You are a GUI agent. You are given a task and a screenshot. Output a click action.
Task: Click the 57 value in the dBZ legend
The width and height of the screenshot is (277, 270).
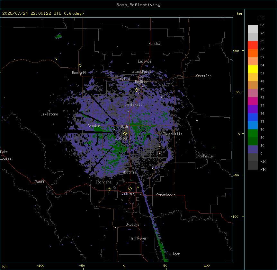pos(262,57)
